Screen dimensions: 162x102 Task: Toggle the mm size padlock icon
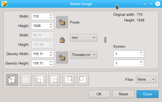click(62, 40)
